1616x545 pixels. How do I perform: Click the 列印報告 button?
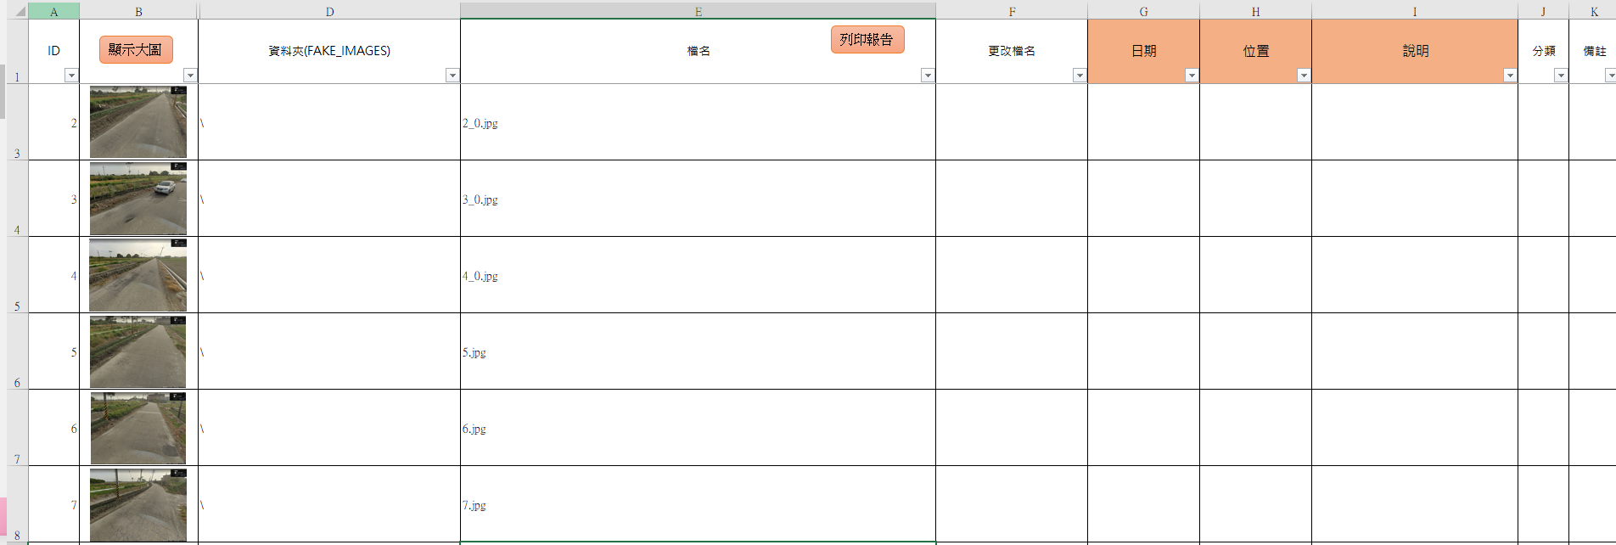[x=867, y=39]
